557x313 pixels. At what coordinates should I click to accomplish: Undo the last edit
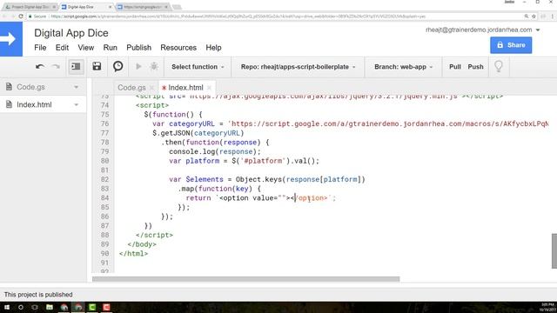pos(40,67)
